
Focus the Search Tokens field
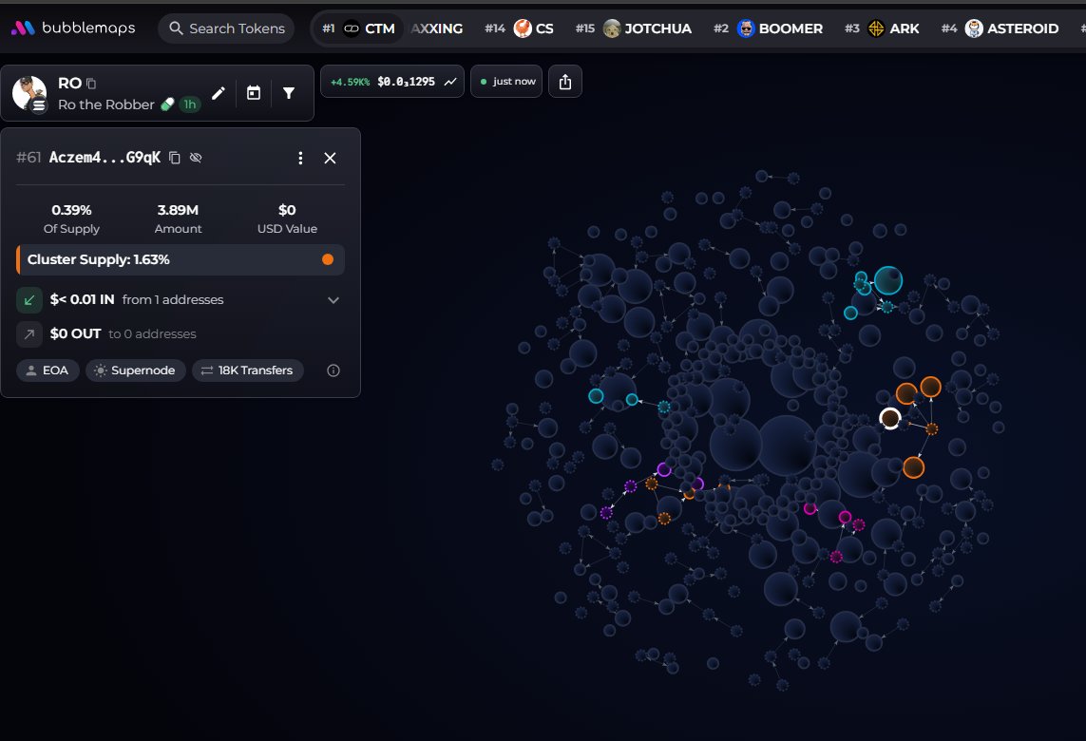pos(226,28)
